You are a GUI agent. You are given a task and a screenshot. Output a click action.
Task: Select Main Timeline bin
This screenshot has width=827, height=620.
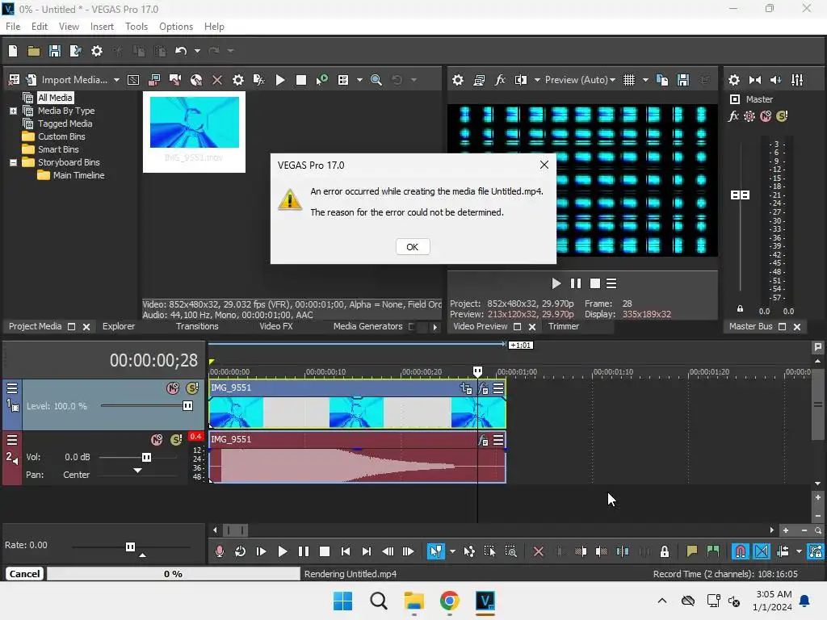pos(78,175)
